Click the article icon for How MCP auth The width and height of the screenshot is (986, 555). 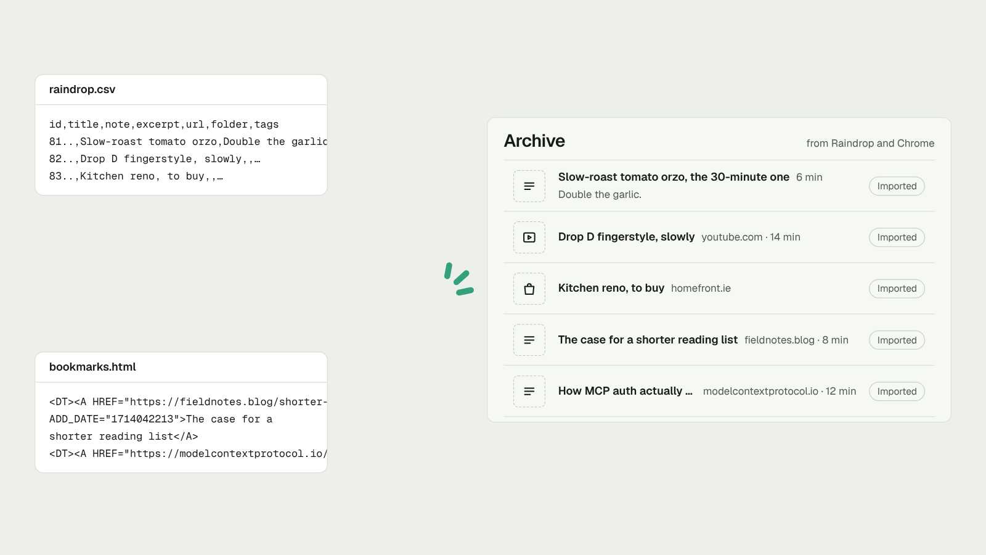coord(529,391)
